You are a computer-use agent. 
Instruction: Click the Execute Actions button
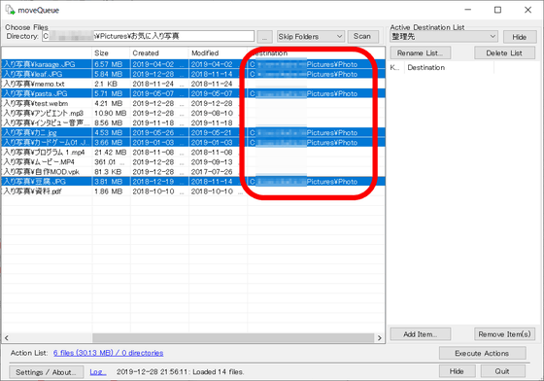tap(482, 353)
